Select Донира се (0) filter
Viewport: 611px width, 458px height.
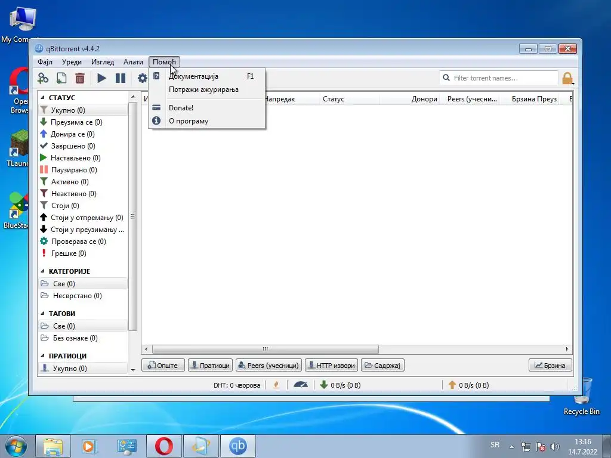tap(83, 134)
